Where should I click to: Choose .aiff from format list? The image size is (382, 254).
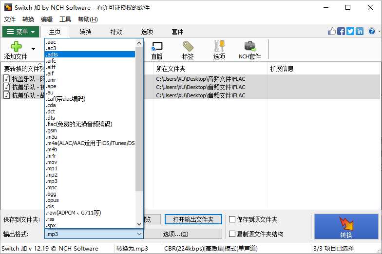pos(90,67)
